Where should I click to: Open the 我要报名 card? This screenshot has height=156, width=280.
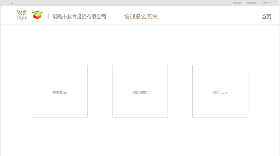(60, 79)
